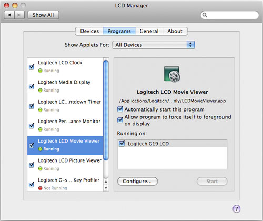Select Logitech G-s... Key Profiler row

(x=65, y=183)
